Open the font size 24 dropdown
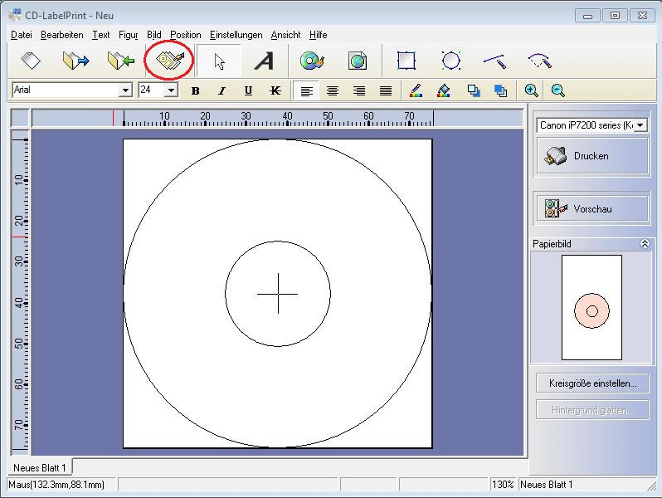Image resolution: width=662 pixels, height=498 pixels. (x=171, y=90)
